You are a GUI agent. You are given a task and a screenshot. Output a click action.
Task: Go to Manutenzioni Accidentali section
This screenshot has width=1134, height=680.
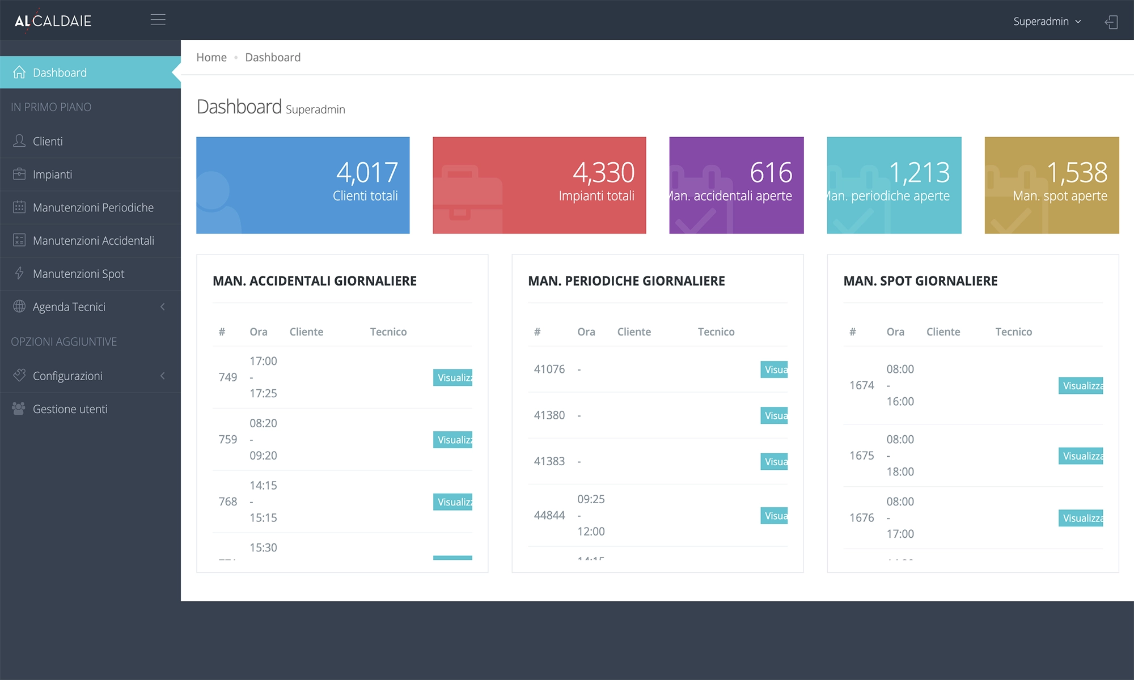pos(91,241)
